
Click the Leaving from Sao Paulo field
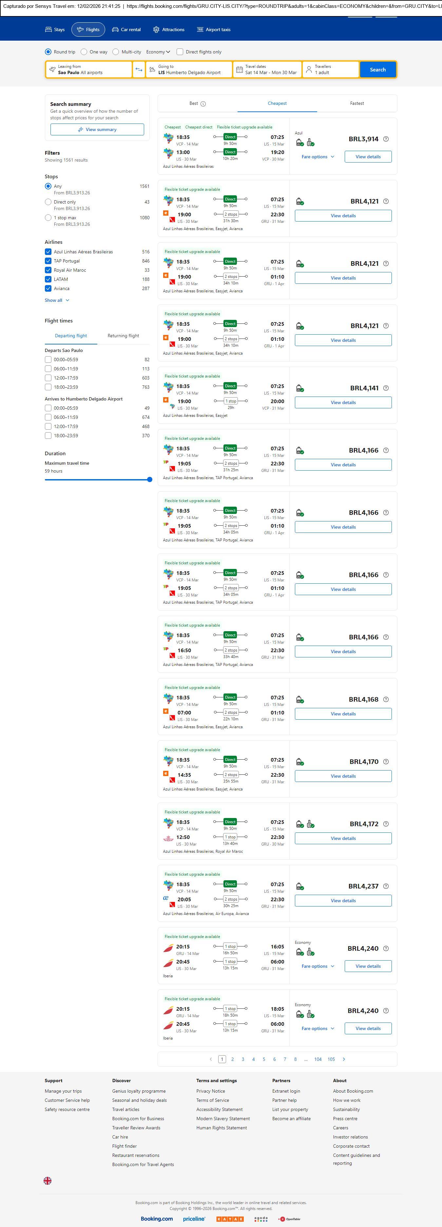(x=89, y=69)
